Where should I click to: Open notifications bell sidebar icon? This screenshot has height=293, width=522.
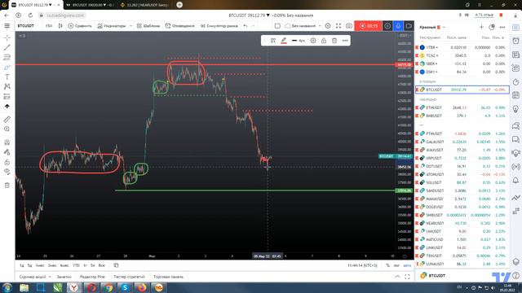click(x=515, y=181)
